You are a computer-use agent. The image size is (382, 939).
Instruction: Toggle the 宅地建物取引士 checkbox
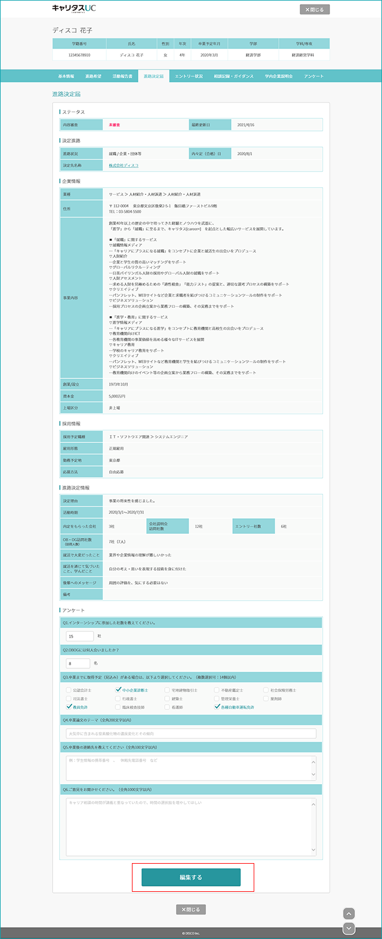[x=167, y=690]
